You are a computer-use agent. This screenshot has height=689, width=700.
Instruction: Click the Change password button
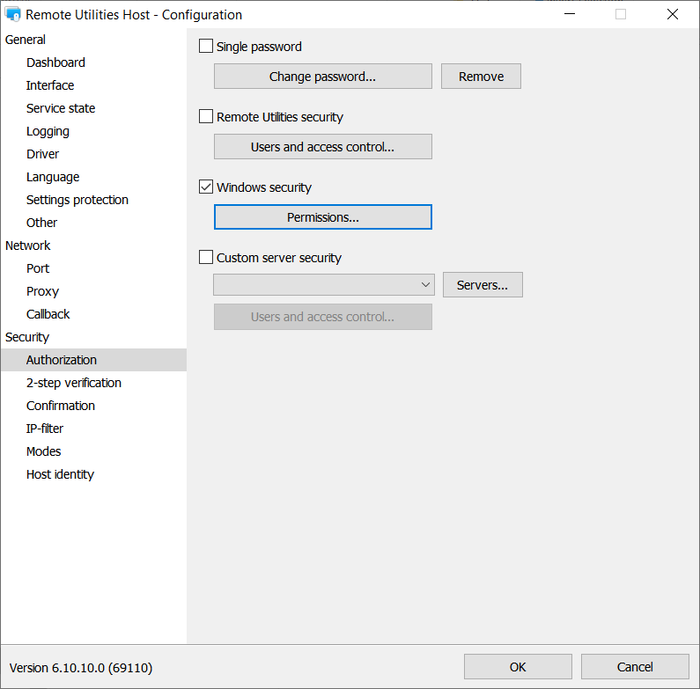322,77
